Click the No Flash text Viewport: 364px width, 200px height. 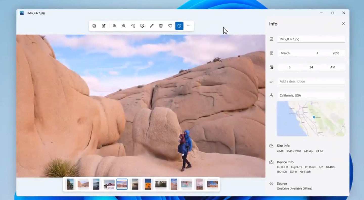click(x=305, y=172)
